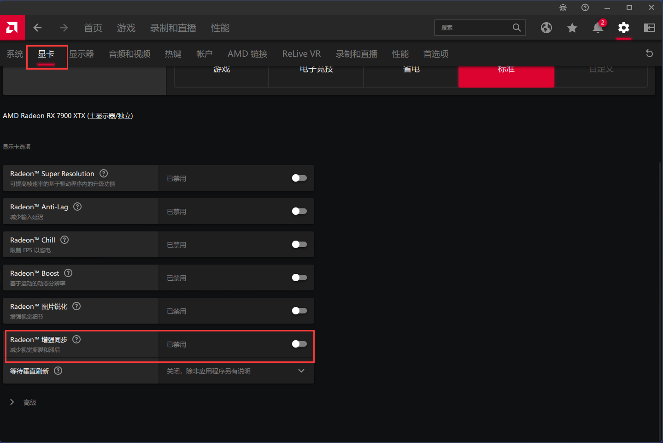Go back with the left arrow

point(38,28)
